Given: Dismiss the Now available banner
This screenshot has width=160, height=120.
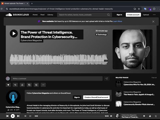Looking at the screenshot, I should (153, 22).
